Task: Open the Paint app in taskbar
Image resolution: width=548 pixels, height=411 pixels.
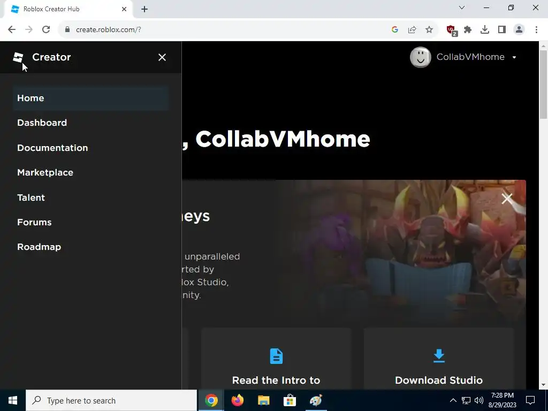Action: (316, 400)
